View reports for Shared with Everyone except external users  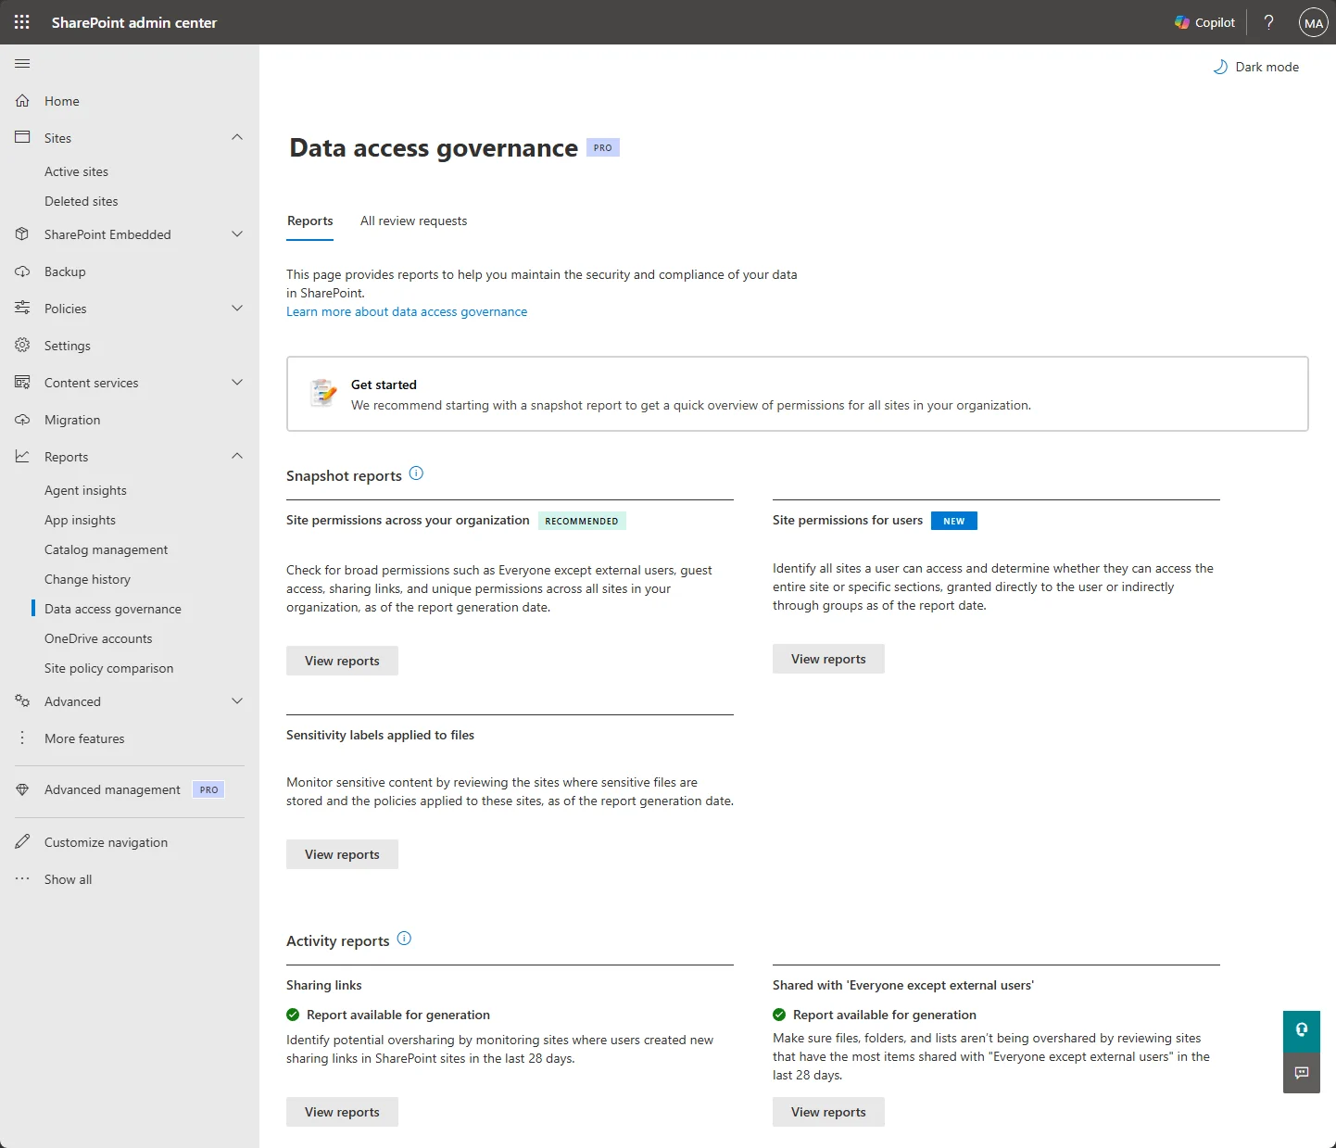coord(828,1112)
